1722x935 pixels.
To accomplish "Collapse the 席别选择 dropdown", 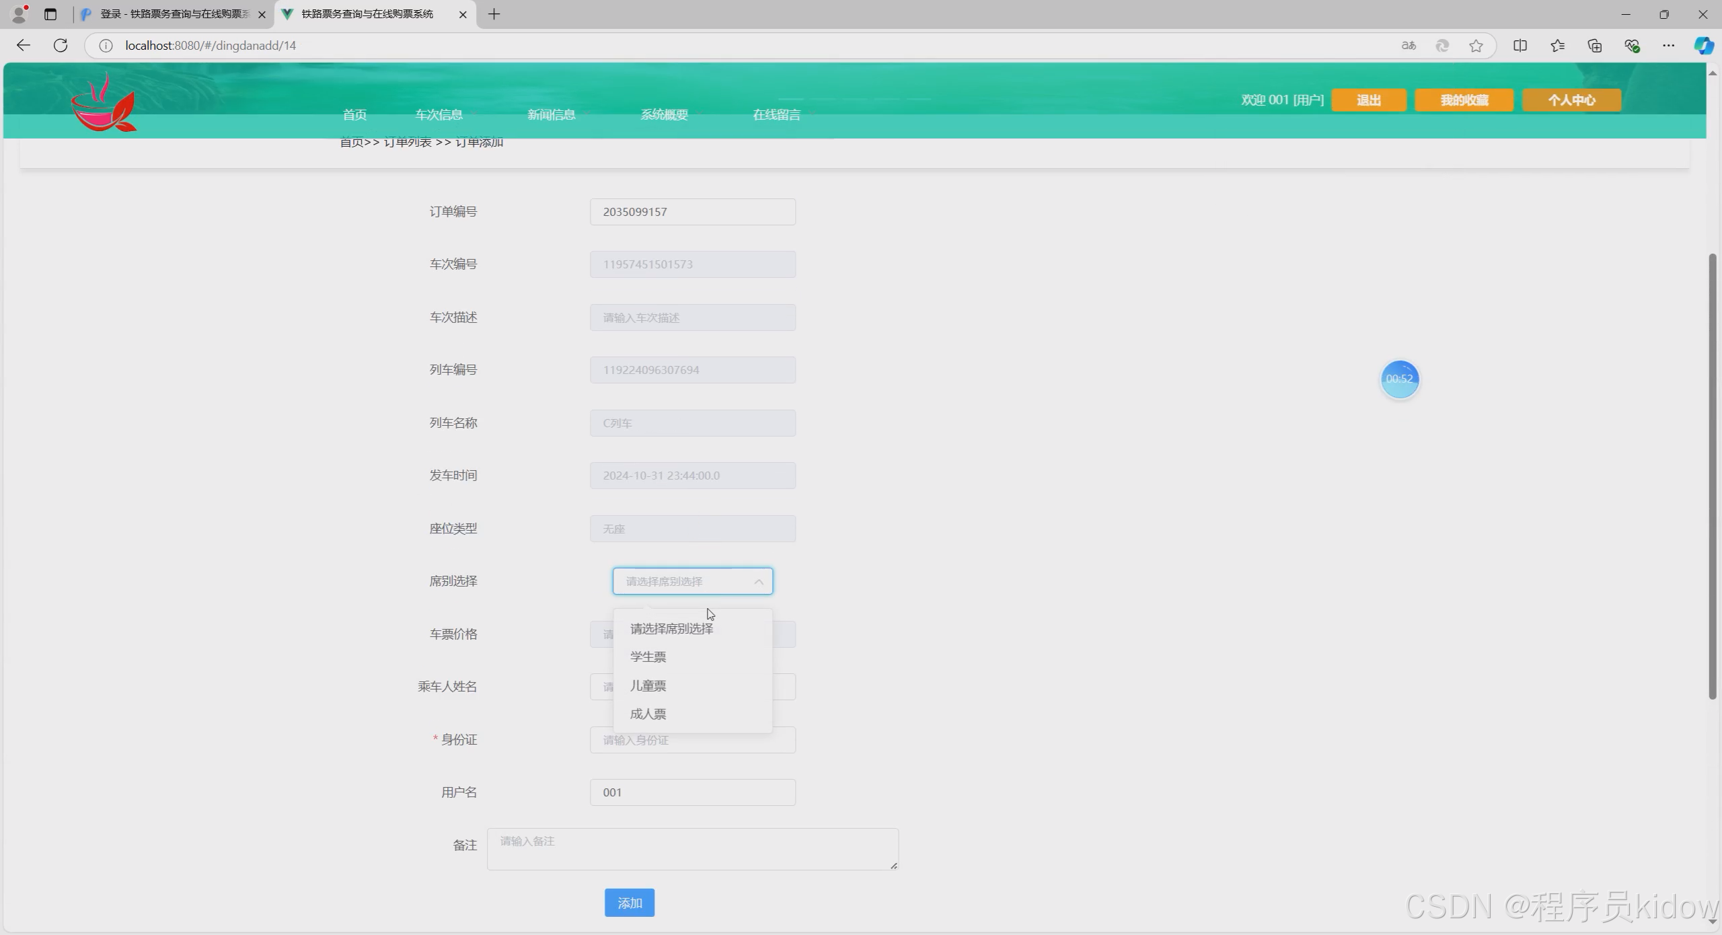I will 758,581.
